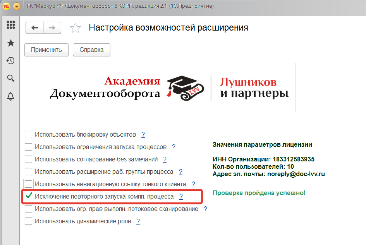Open help link for динамические роли
Screen dimensions: 366x245
tap(138, 221)
